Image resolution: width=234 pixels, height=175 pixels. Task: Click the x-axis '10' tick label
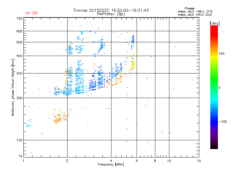coord(169,161)
